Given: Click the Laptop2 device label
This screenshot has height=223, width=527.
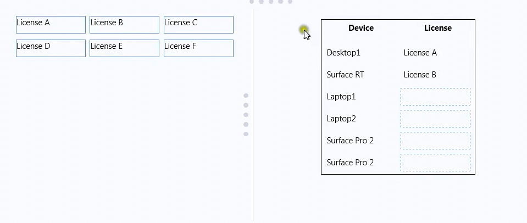Looking at the screenshot, I should pyautogui.click(x=341, y=119).
